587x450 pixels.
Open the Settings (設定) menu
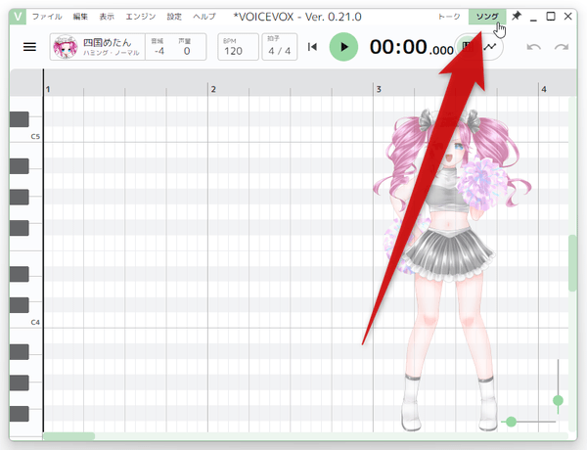174,17
